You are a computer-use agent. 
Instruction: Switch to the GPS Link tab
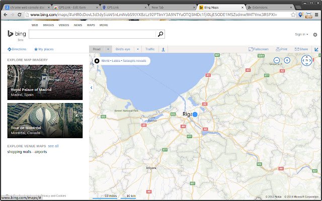(124, 8)
